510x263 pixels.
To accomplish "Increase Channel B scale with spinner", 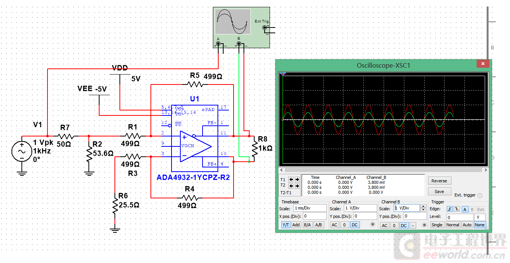I will (423, 206).
